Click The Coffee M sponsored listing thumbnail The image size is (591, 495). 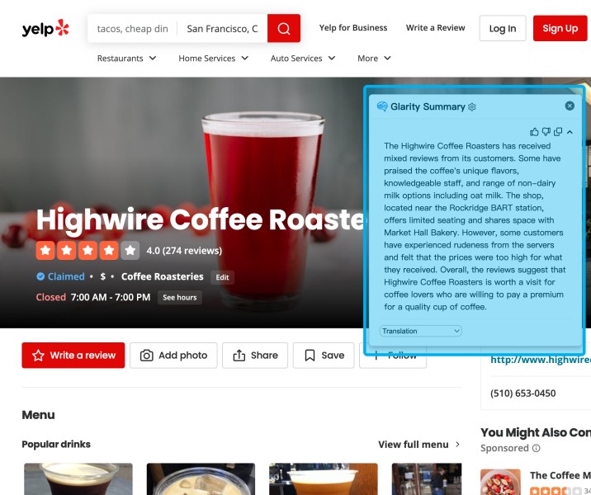[500, 482]
